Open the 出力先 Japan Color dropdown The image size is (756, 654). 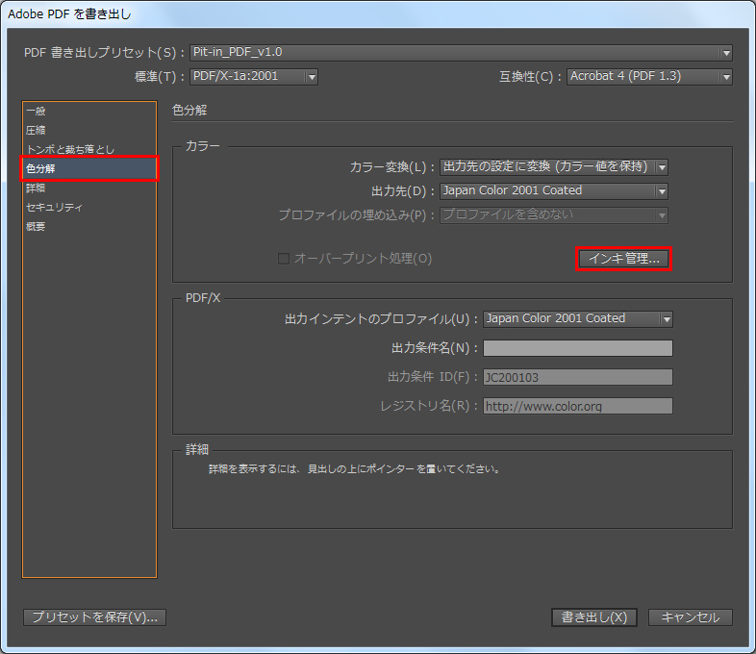[553, 191]
